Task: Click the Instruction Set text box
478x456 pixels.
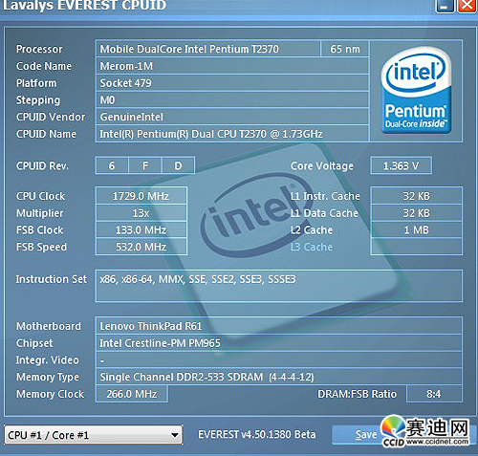Action: coord(279,286)
